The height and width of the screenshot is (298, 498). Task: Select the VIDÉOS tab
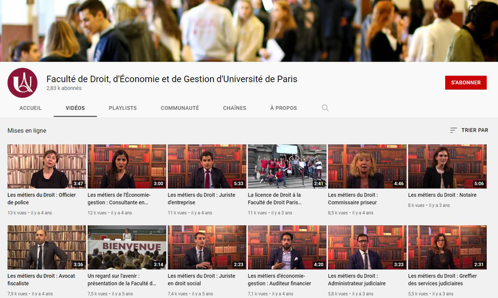75,108
